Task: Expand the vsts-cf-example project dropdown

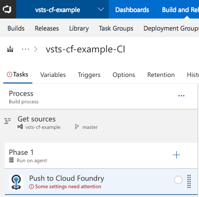Action: pos(101,10)
